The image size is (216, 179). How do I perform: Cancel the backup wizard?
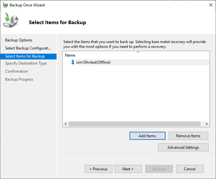click(x=190, y=169)
